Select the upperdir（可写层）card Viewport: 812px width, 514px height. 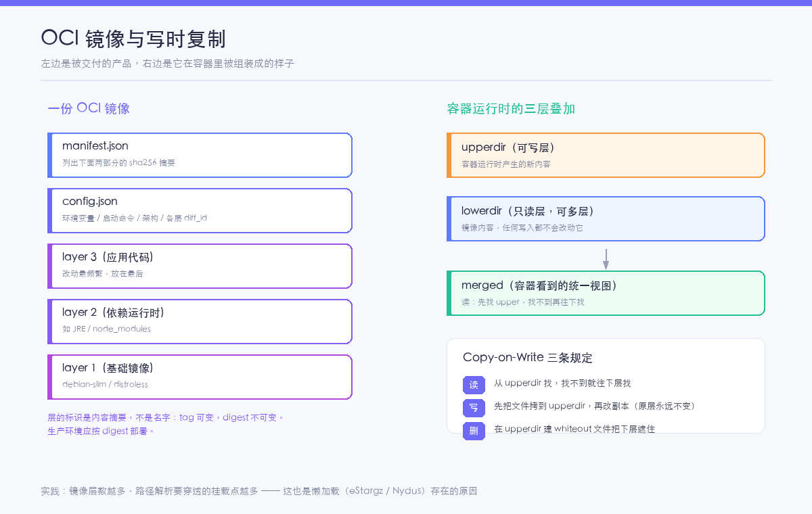(606, 155)
